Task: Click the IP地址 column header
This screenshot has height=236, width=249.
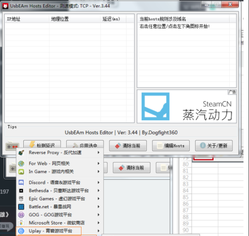Action: 27,19
